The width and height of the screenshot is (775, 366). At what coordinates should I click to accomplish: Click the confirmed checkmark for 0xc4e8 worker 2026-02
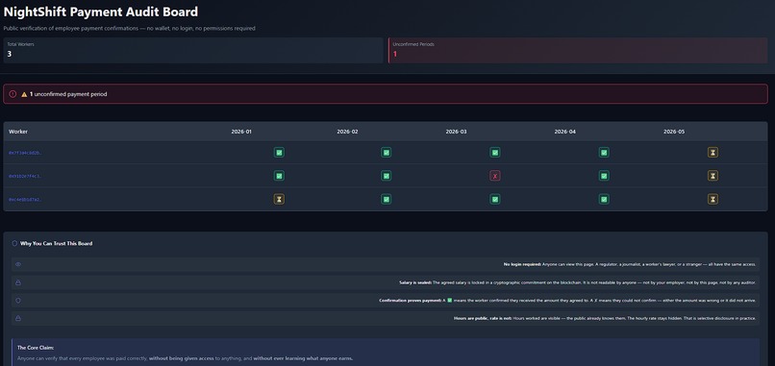point(386,199)
